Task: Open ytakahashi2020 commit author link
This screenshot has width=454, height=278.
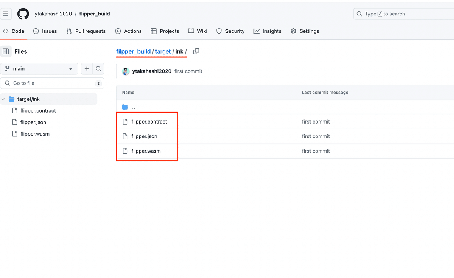Action: (x=152, y=71)
